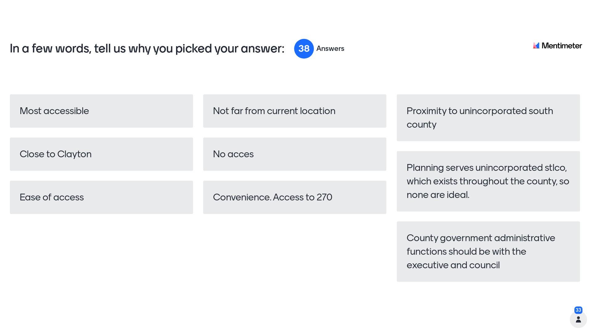
Task: Select the "Close to Clayton" answer card
Action: [101, 154]
